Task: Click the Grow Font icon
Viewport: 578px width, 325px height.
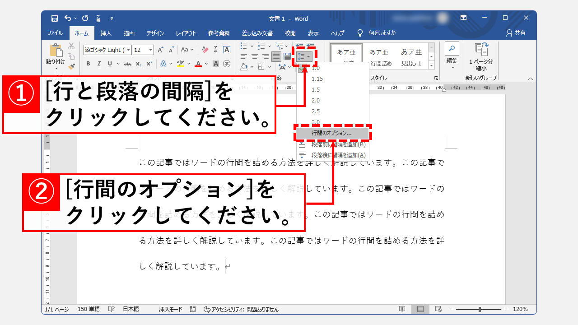Action: click(x=160, y=50)
